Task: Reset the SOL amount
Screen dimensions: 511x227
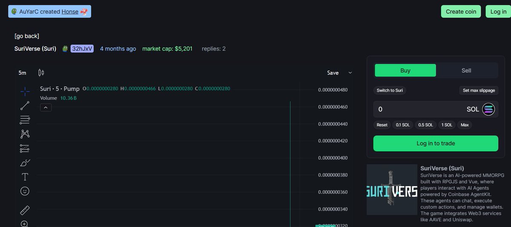Action: [x=382, y=125]
